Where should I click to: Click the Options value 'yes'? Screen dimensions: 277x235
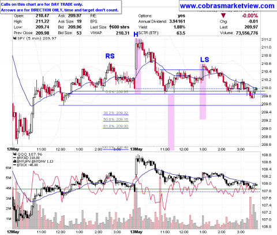181,16
